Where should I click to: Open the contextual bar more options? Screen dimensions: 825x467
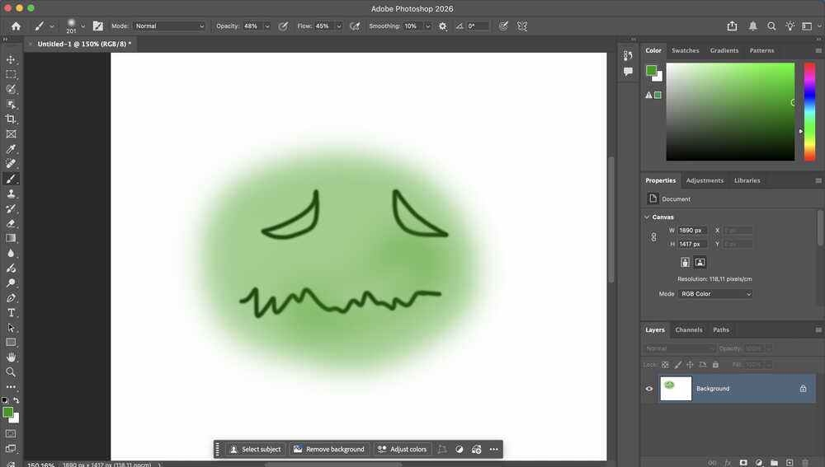(x=493, y=449)
